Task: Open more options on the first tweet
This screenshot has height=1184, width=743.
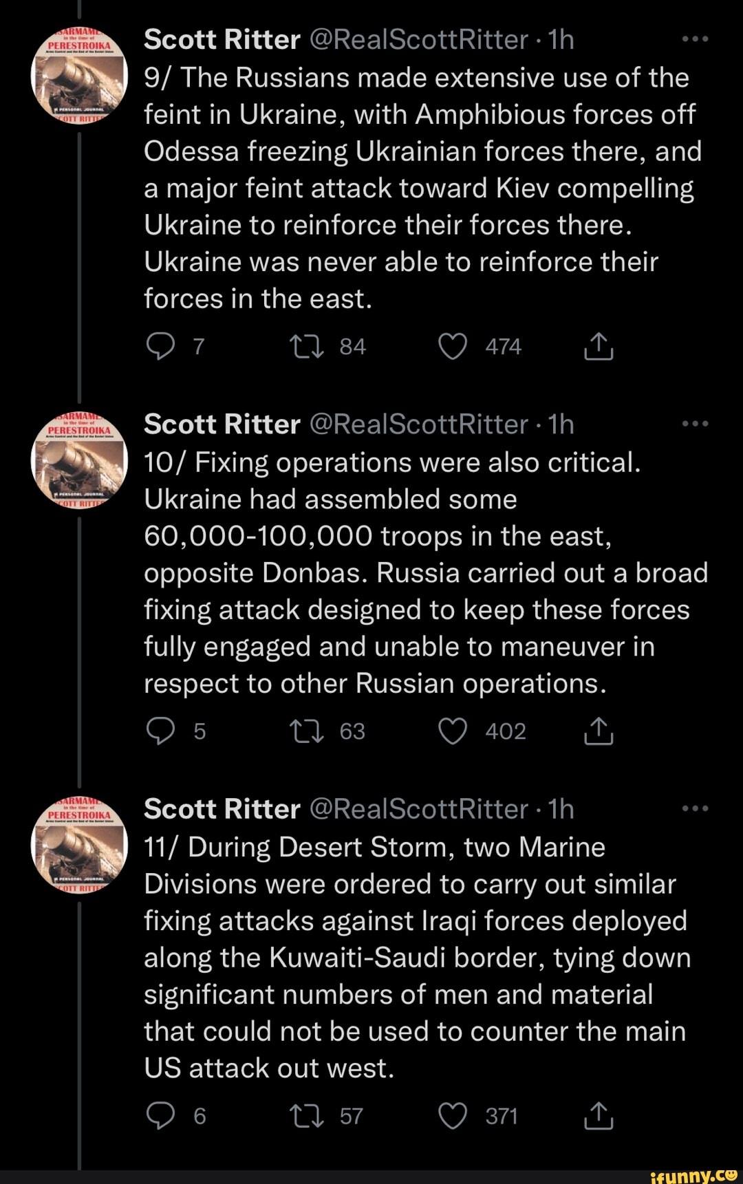Action: (697, 38)
